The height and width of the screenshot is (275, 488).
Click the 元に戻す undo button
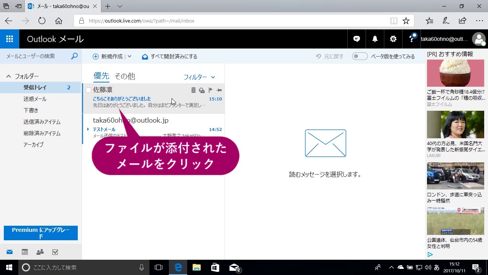330,57
